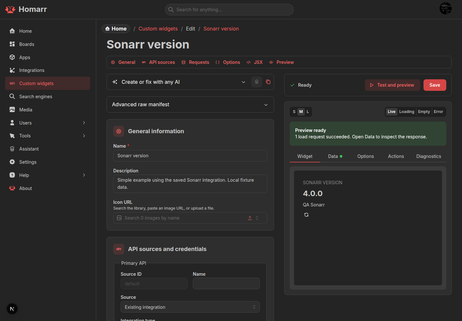The width and height of the screenshot is (462, 321).
Task: Open the Data preview tab
Action: point(335,156)
